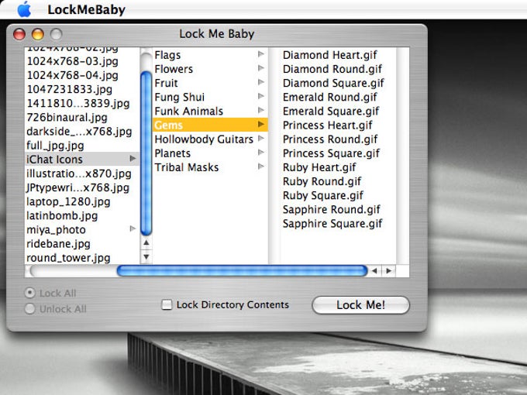Select Diamond Round.gif file
This screenshot has width=527, height=395.
point(332,69)
